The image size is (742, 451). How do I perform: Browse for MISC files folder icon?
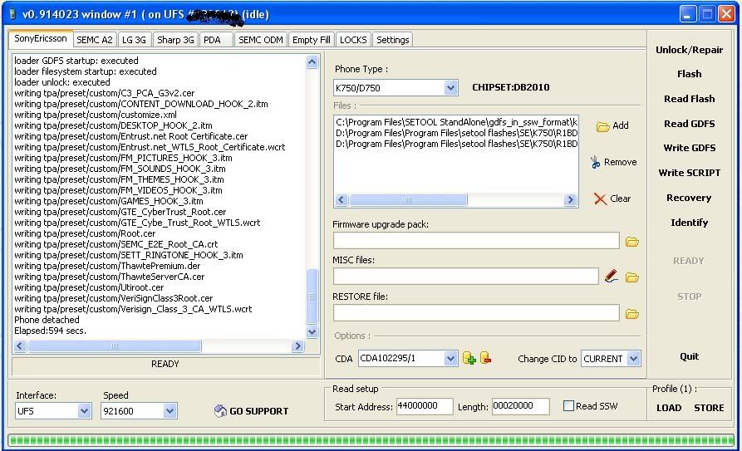632,277
